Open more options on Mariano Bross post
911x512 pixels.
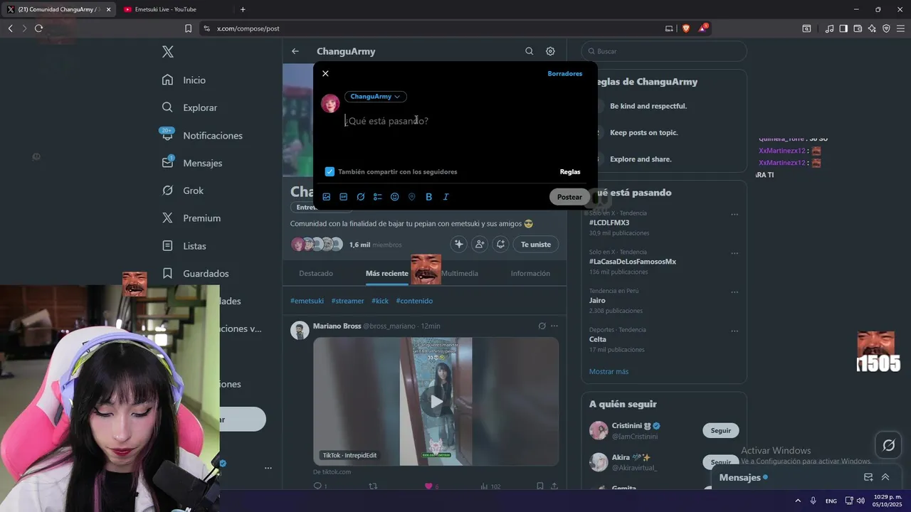(554, 326)
